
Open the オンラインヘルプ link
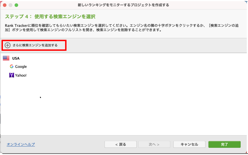point(21,144)
